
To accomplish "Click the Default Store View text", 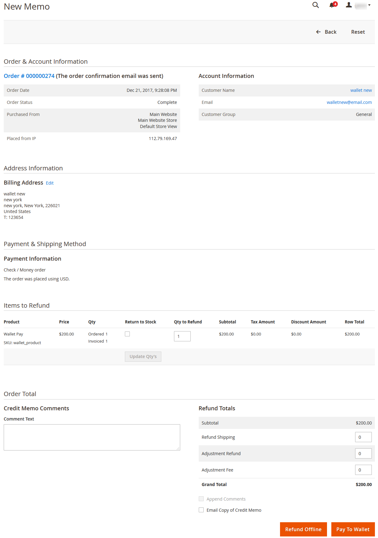I will tap(158, 126).
